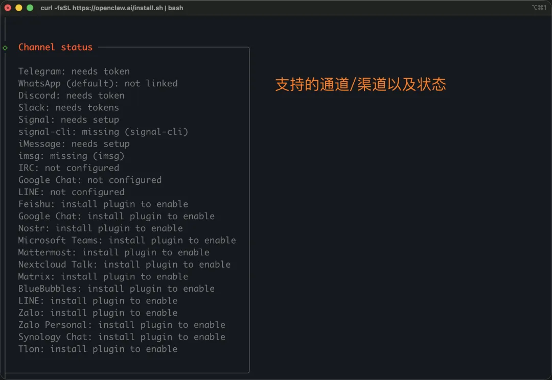
Task: Select the Microsoft Teams install plugin line
Action: pos(127,241)
